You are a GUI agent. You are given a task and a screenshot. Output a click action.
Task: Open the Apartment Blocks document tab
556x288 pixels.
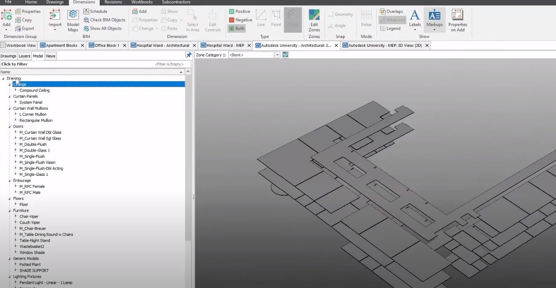click(61, 45)
